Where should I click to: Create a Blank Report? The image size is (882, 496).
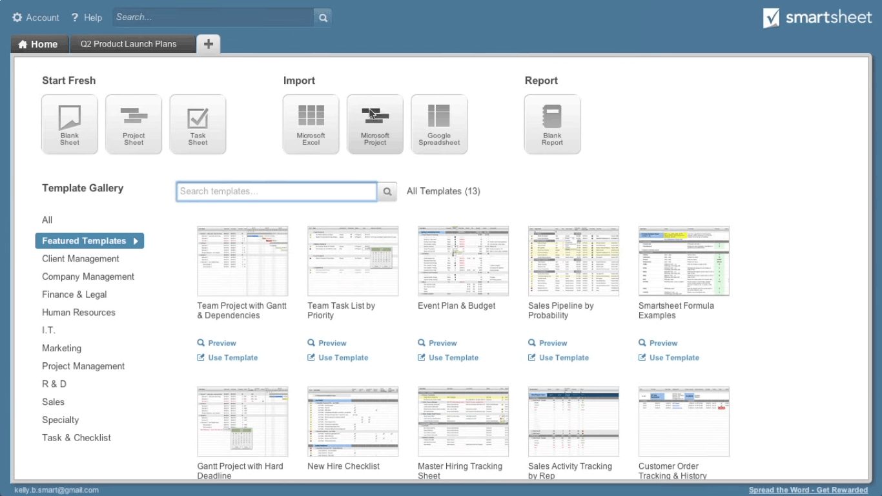coord(552,124)
